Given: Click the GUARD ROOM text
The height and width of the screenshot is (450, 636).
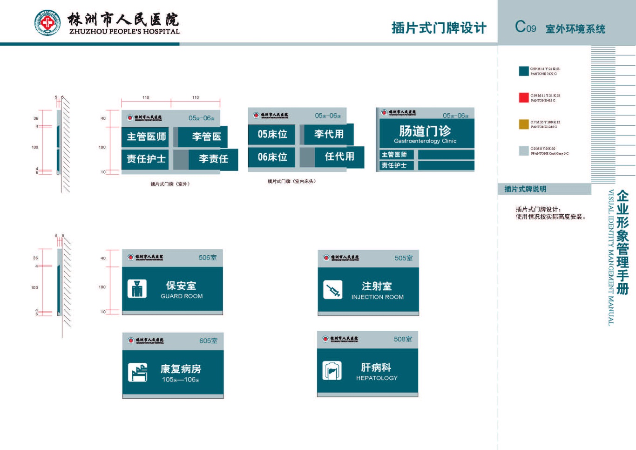Looking at the screenshot, I should [182, 296].
